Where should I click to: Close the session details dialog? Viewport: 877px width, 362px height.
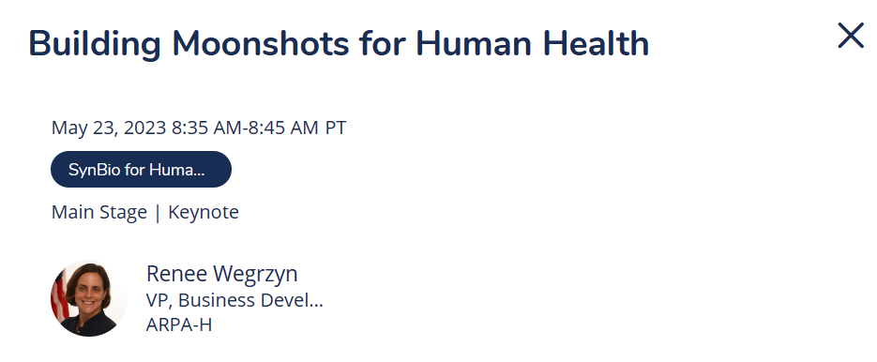(851, 36)
